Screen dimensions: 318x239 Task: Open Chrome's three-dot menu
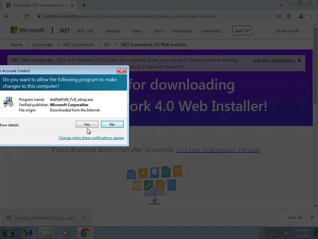click(x=311, y=16)
